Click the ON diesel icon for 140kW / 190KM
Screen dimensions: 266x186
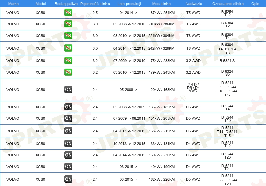[68, 167]
